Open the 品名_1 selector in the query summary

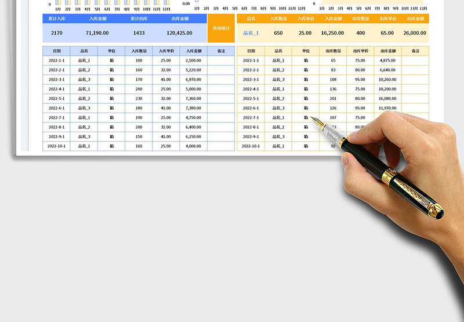pos(251,33)
